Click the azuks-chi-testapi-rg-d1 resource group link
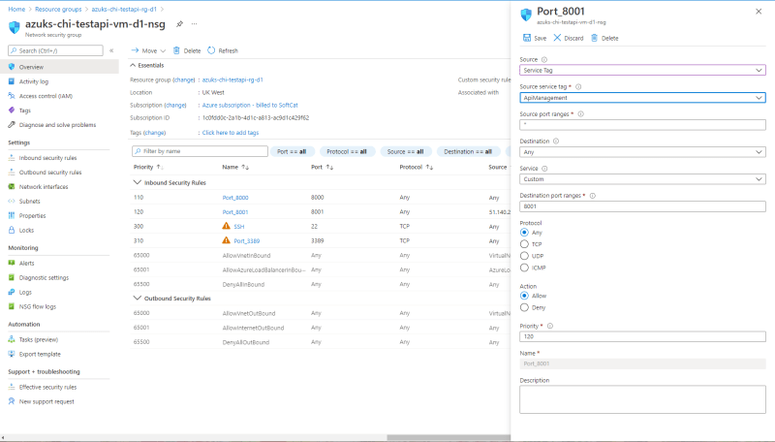775x442 pixels. tap(232, 79)
